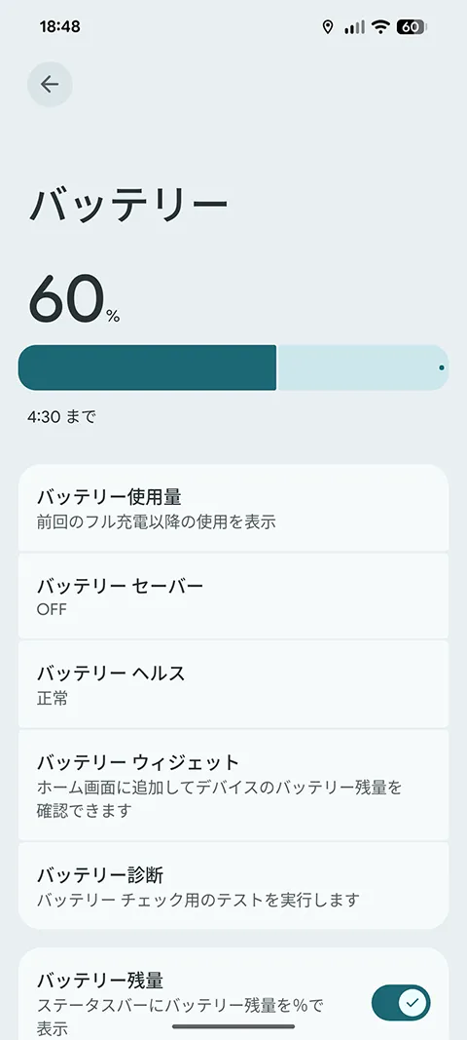Open バッテリー ヘルス status page
Image resolution: width=467 pixels, height=1040 pixels.
click(233, 684)
